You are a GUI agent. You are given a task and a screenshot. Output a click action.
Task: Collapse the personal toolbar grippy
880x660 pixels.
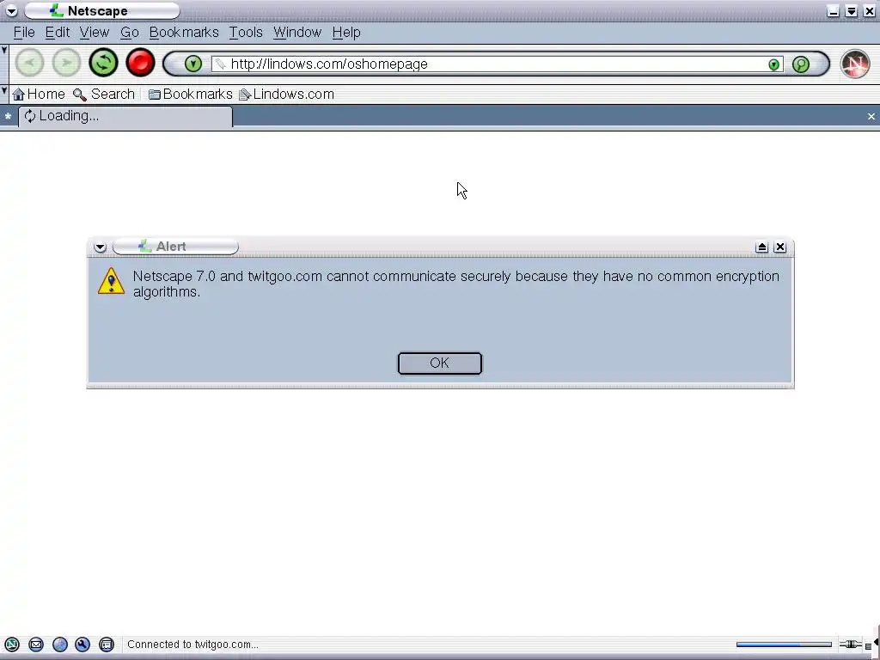(x=4, y=94)
